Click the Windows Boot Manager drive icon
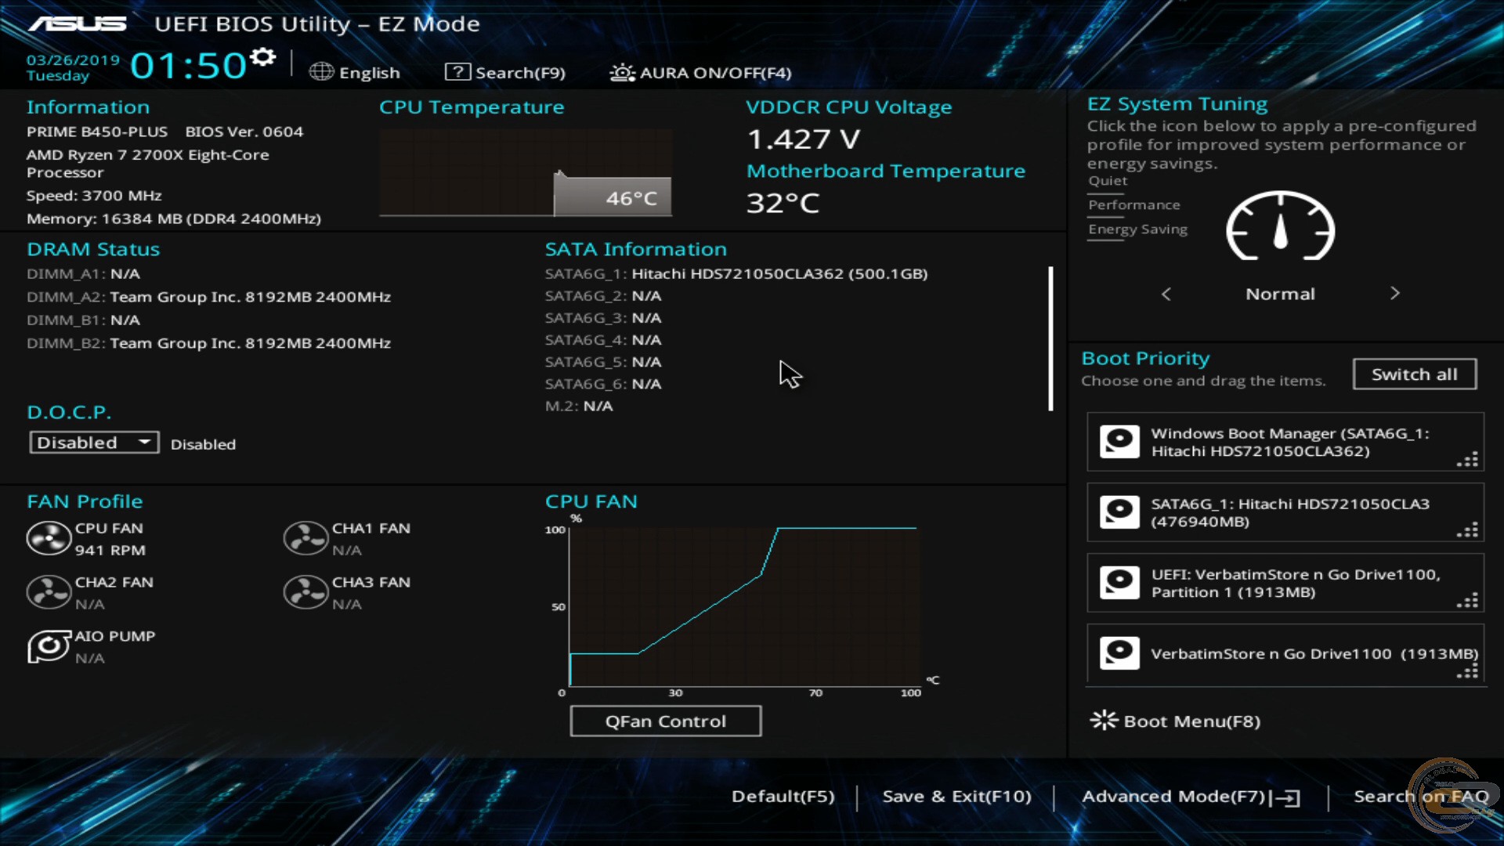Screen dimensions: 1504x846 click(1119, 441)
